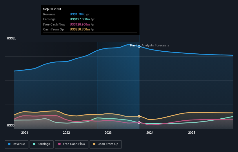238x152 pixels.
Task: Click the 2024 x-axis label
Action: (150, 133)
